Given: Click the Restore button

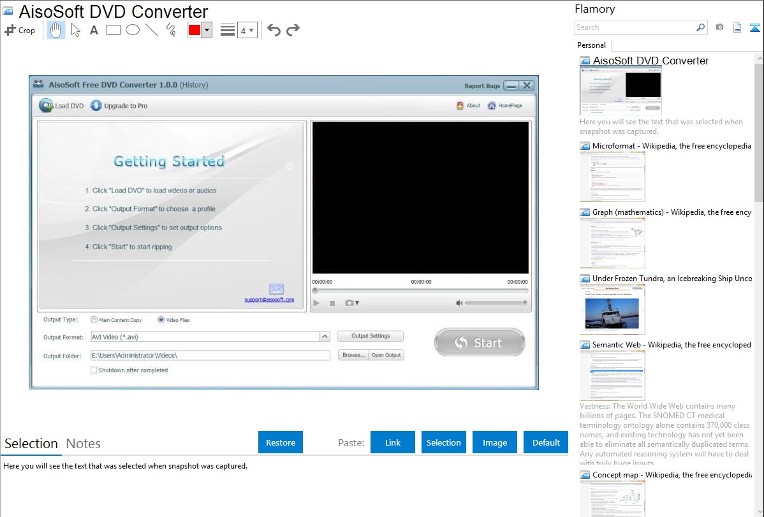Looking at the screenshot, I should coord(281,442).
